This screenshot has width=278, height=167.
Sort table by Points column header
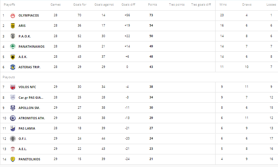152,5
